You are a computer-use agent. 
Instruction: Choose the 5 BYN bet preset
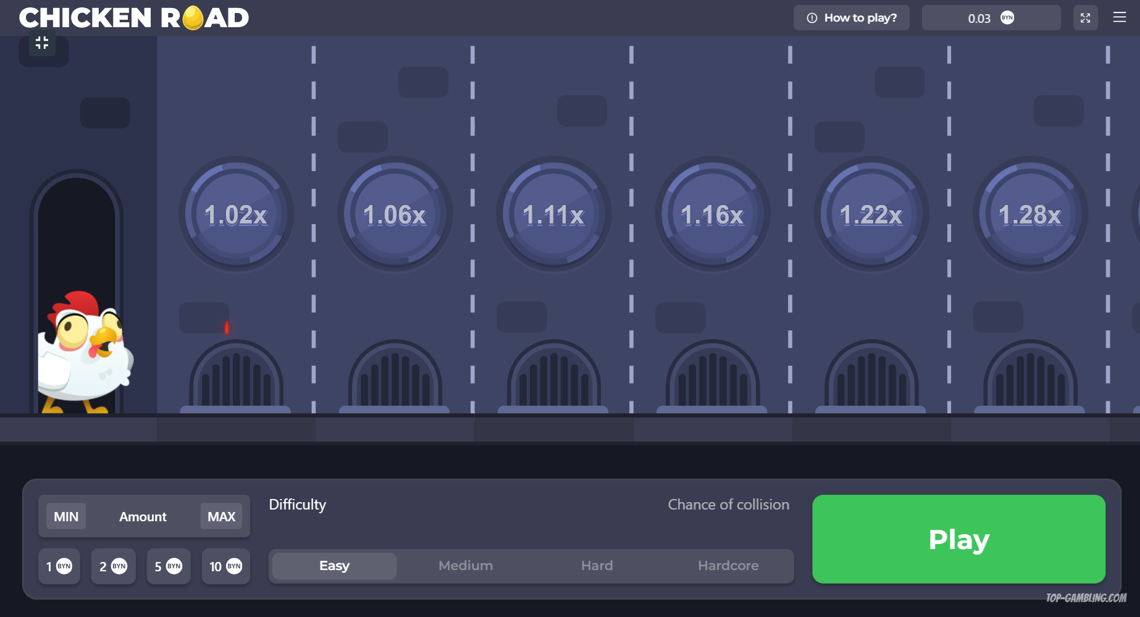(x=168, y=566)
